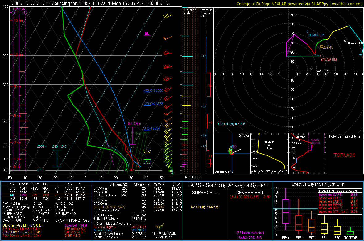
Task: Click the 'Storm Slinky' panel label
Action: tap(224, 172)
